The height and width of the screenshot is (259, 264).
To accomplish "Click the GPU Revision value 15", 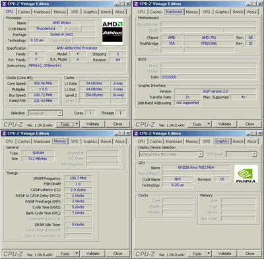I will tap(222, 179).
